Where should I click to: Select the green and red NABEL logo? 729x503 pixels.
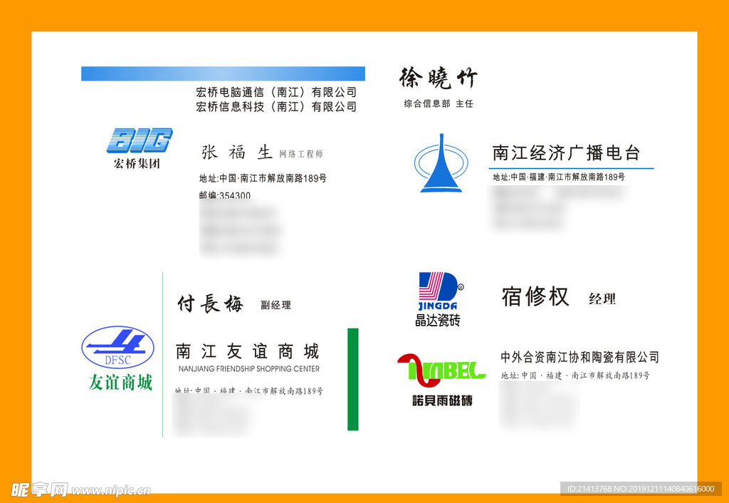click(x=441, y=370)
